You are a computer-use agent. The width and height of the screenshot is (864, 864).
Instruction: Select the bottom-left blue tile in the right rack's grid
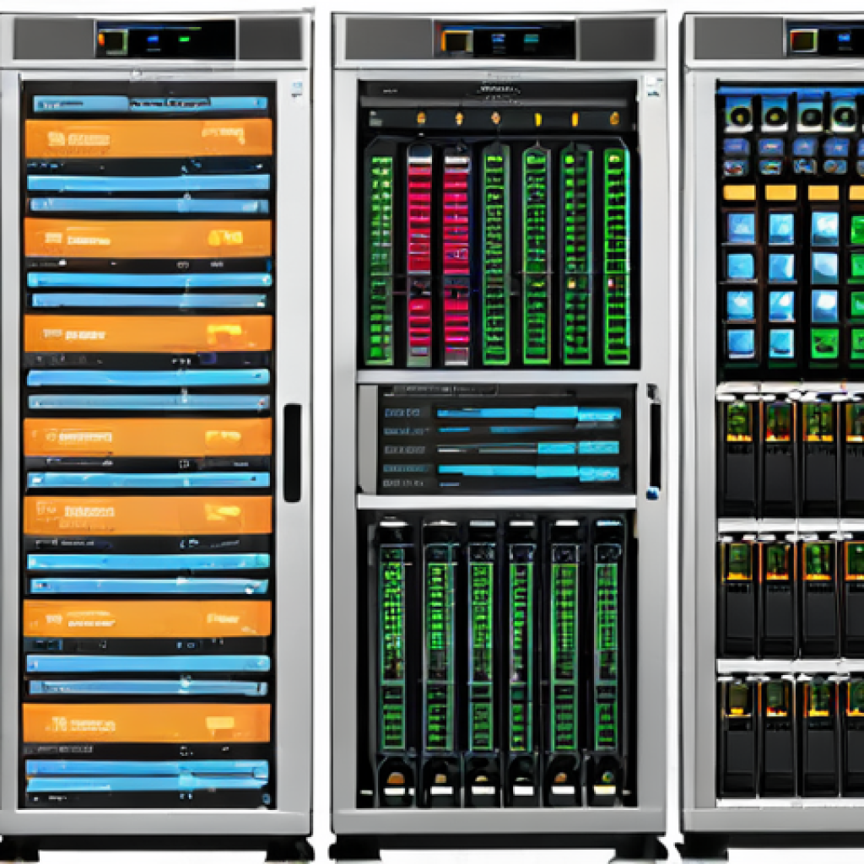[x=741, y=343]
